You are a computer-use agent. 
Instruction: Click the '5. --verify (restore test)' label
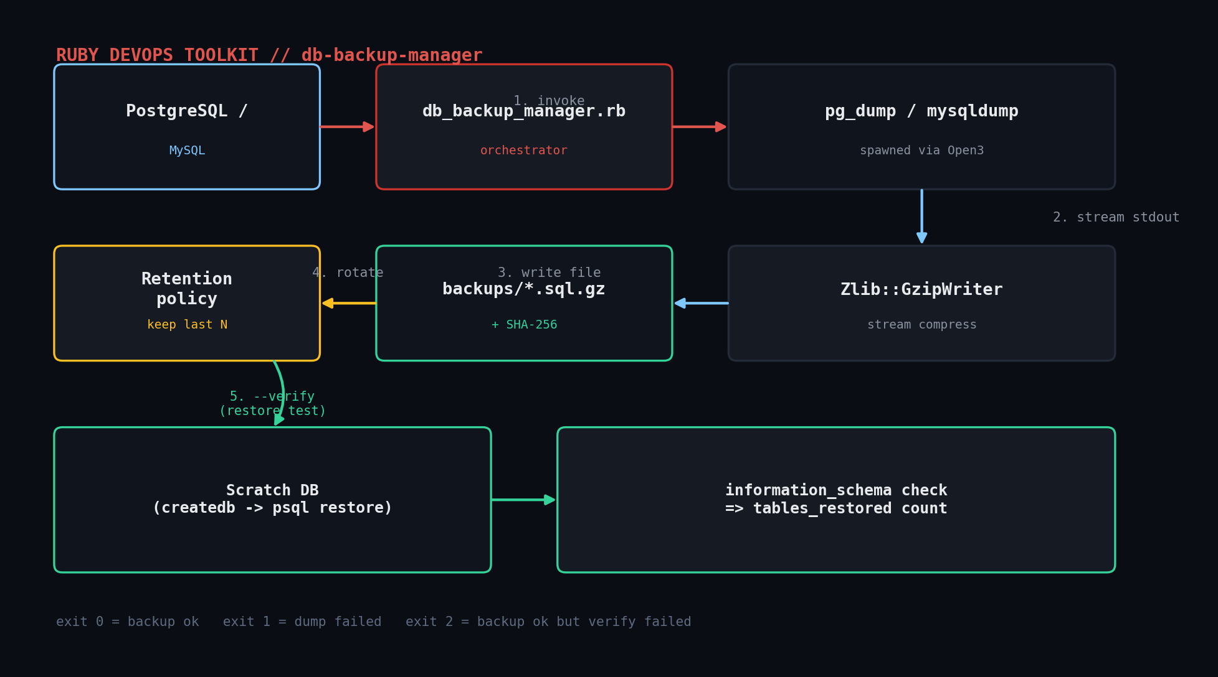[x=272, y=403]
